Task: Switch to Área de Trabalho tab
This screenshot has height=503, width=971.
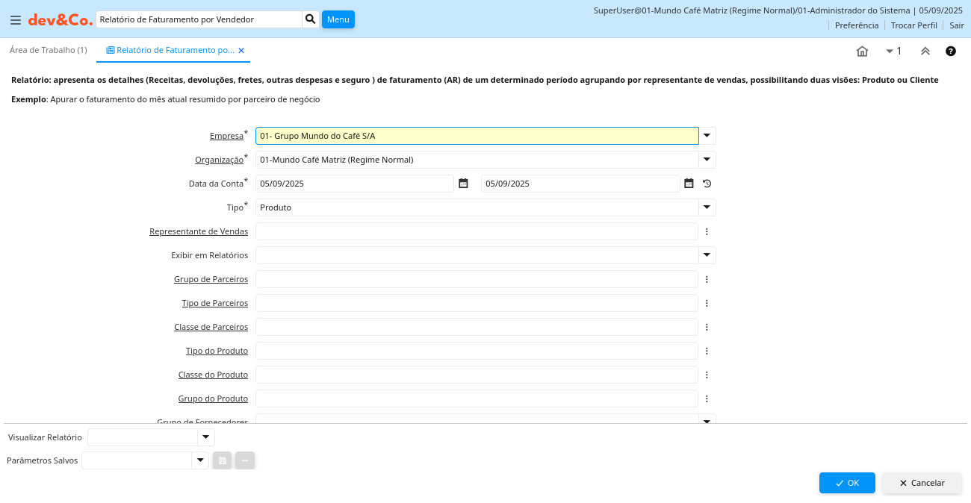Action: 48,50
